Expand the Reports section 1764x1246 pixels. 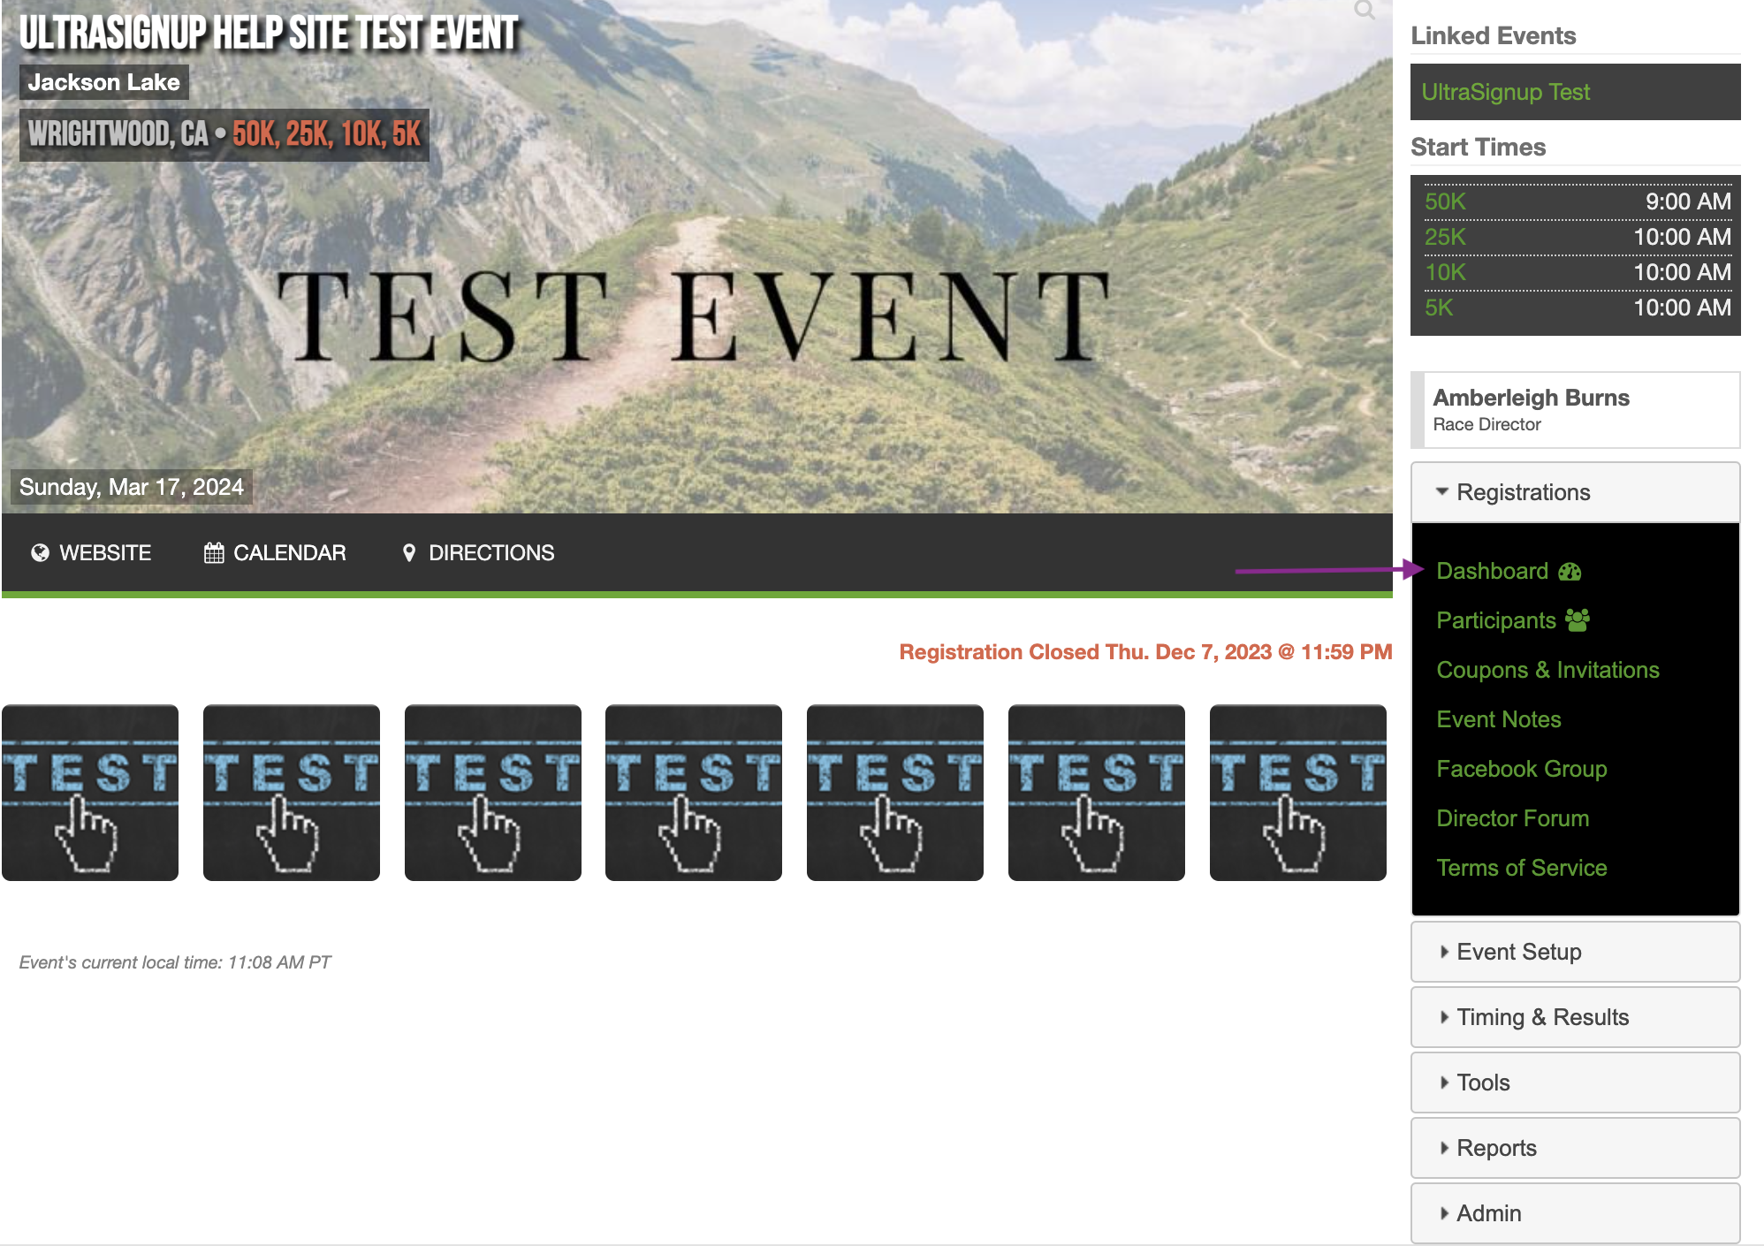pos(1495,1148)
